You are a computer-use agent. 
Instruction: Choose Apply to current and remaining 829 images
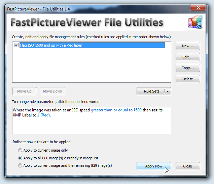point(20,165)
